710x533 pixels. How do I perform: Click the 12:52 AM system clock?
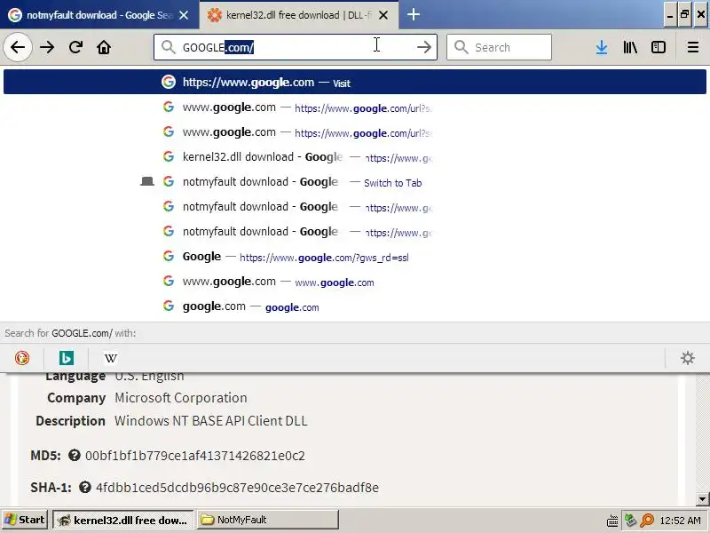pyautogui.click(x=680, y=521)
